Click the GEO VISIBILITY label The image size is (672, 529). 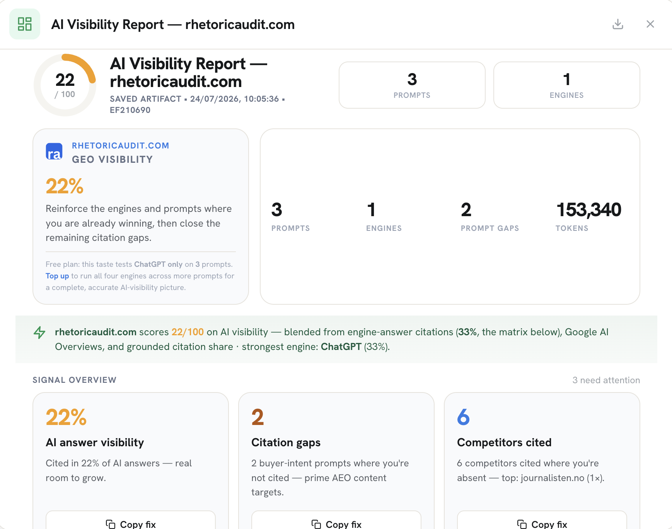pos(113,159)
